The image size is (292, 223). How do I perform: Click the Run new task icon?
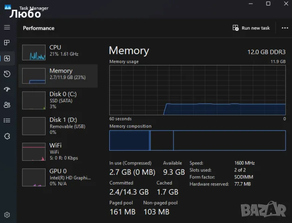[x=236, y=28]
